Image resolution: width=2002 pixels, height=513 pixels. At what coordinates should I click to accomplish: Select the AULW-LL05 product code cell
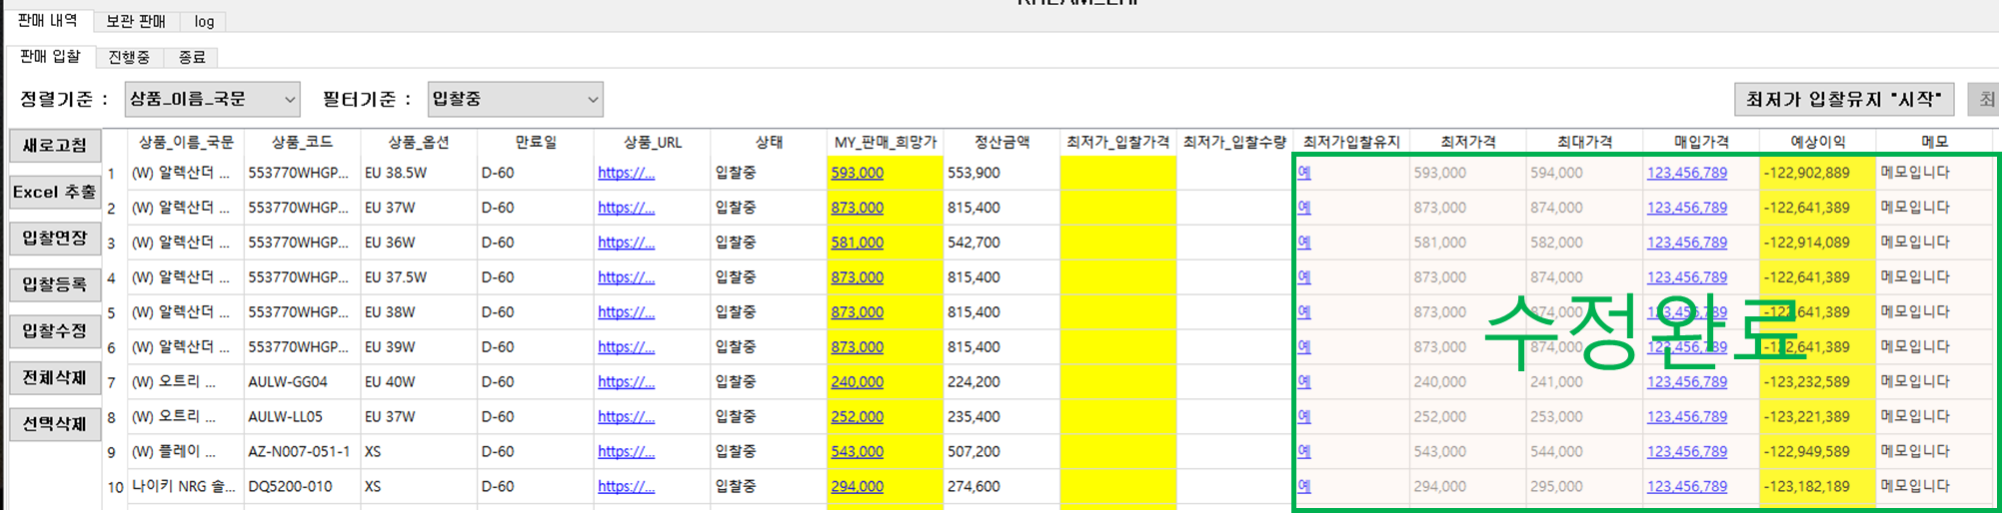[x=302, y=417]
